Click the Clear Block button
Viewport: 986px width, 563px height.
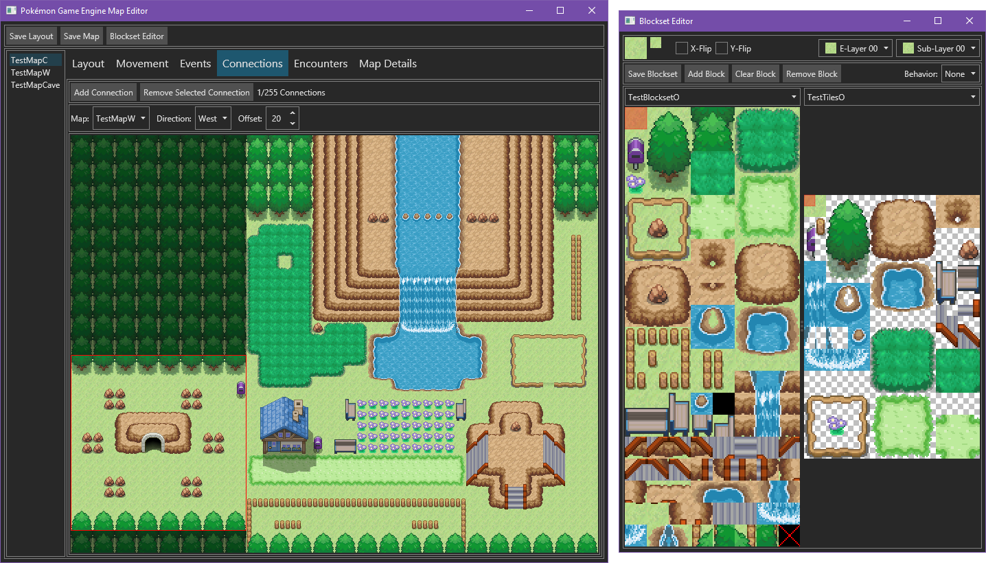755,74
